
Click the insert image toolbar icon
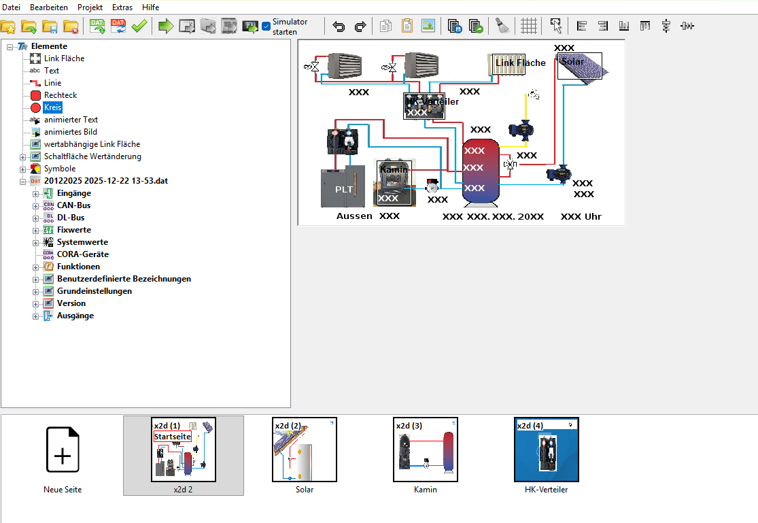(428, 27)
